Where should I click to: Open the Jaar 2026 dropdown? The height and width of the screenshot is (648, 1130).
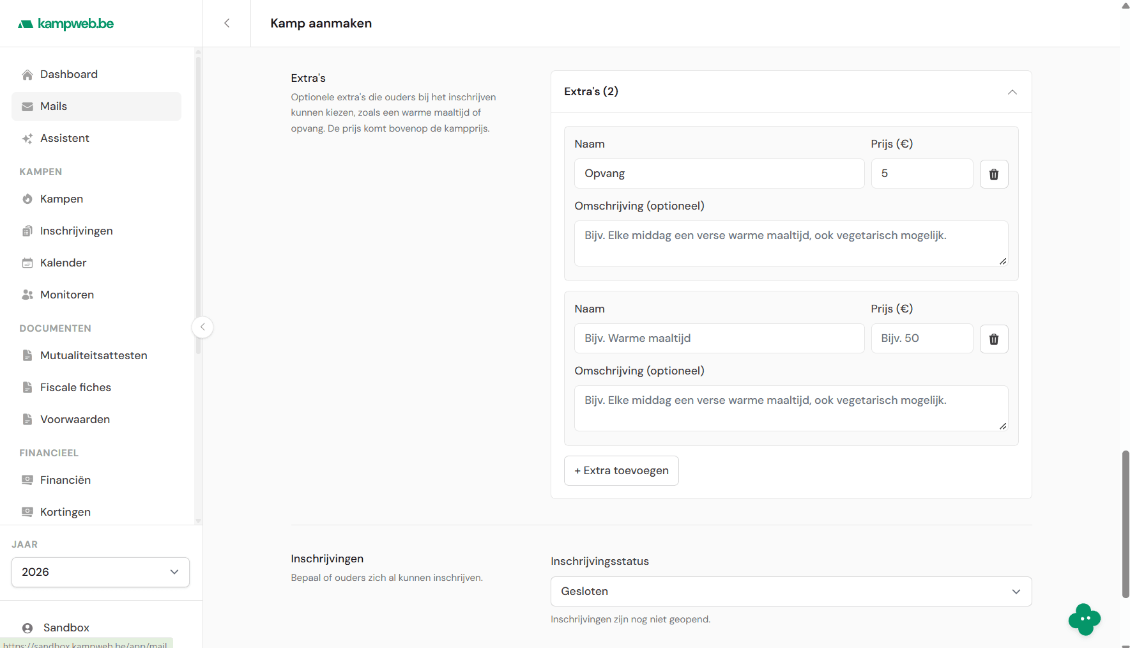(100, 572)
